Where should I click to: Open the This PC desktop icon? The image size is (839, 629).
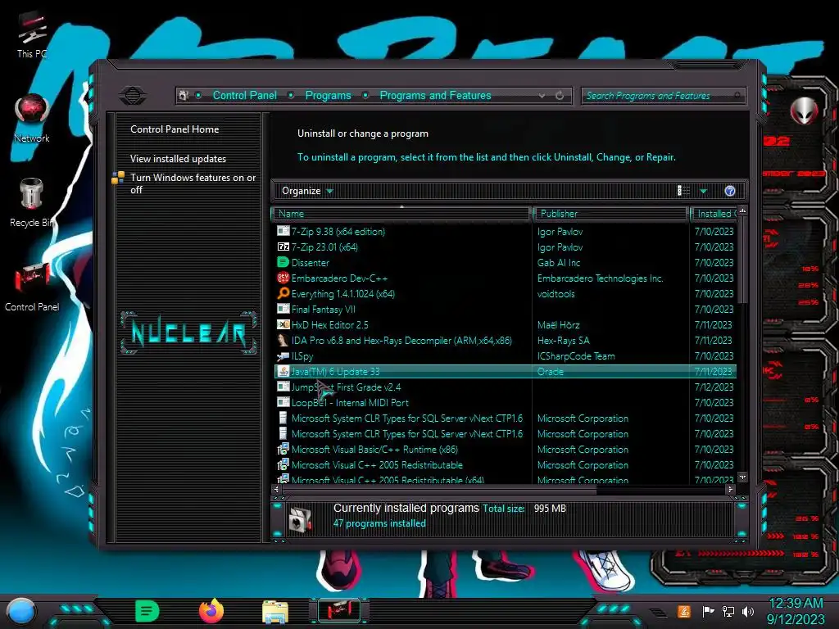tap(32, 34)
